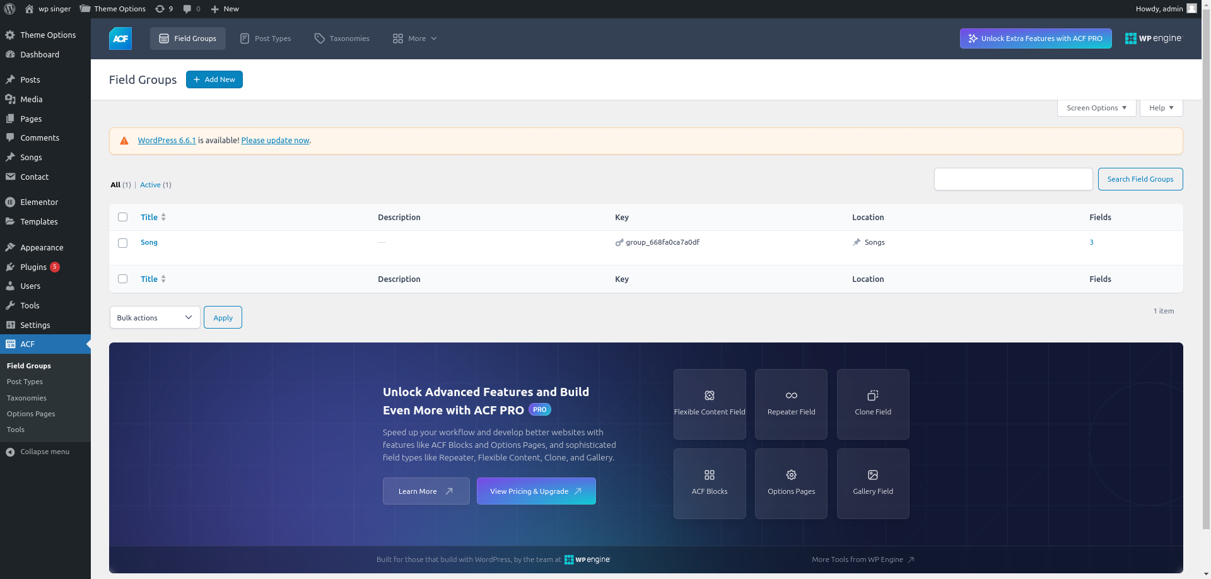Click Search Field Groups button
The width and height of the screenshot is (1211, 579).
tap(1140, 179)
